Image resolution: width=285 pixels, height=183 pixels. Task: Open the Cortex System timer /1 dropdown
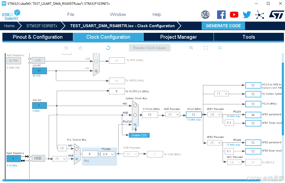click(x=221, y=94)
